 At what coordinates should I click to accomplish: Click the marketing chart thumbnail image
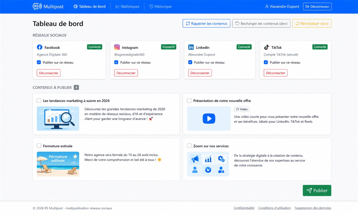pyautogui.click(x=58, y=119)
